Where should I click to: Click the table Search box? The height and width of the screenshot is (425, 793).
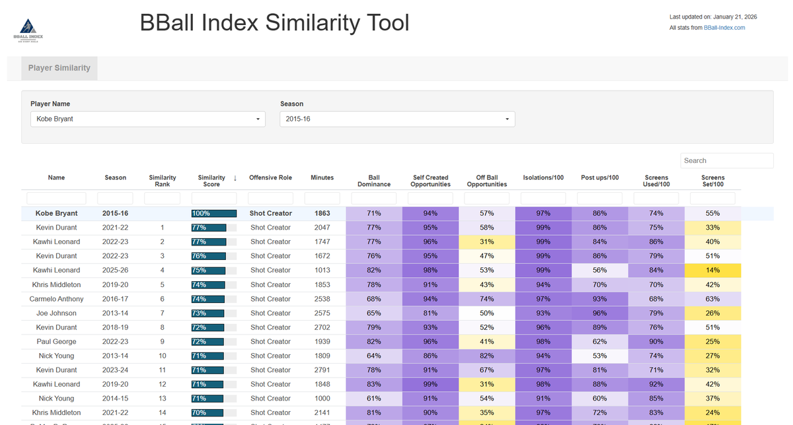click(x=727, y=160)
